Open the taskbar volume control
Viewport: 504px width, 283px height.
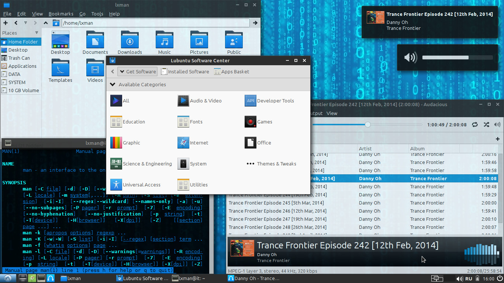[459, 279]
